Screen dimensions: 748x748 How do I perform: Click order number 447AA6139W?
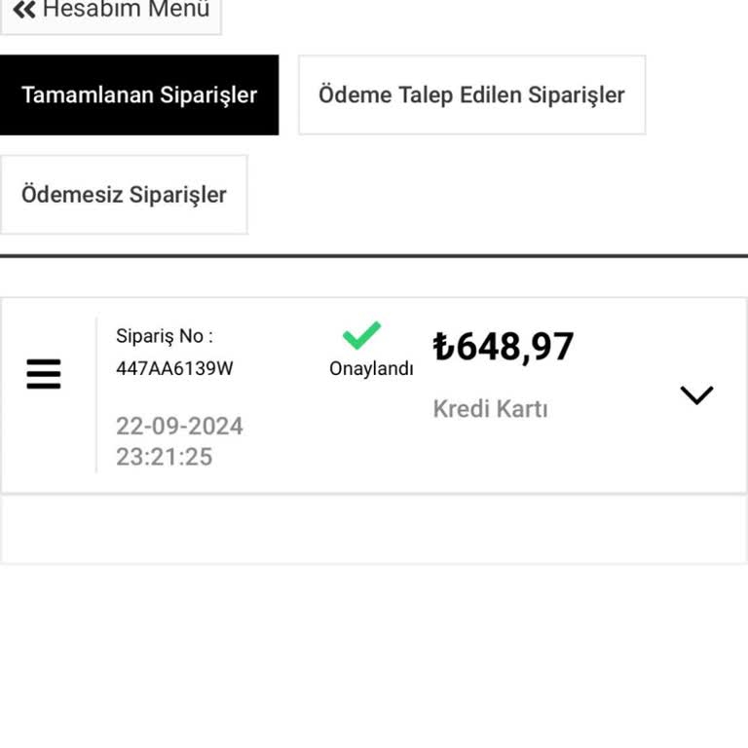click(x=174, y=368)
